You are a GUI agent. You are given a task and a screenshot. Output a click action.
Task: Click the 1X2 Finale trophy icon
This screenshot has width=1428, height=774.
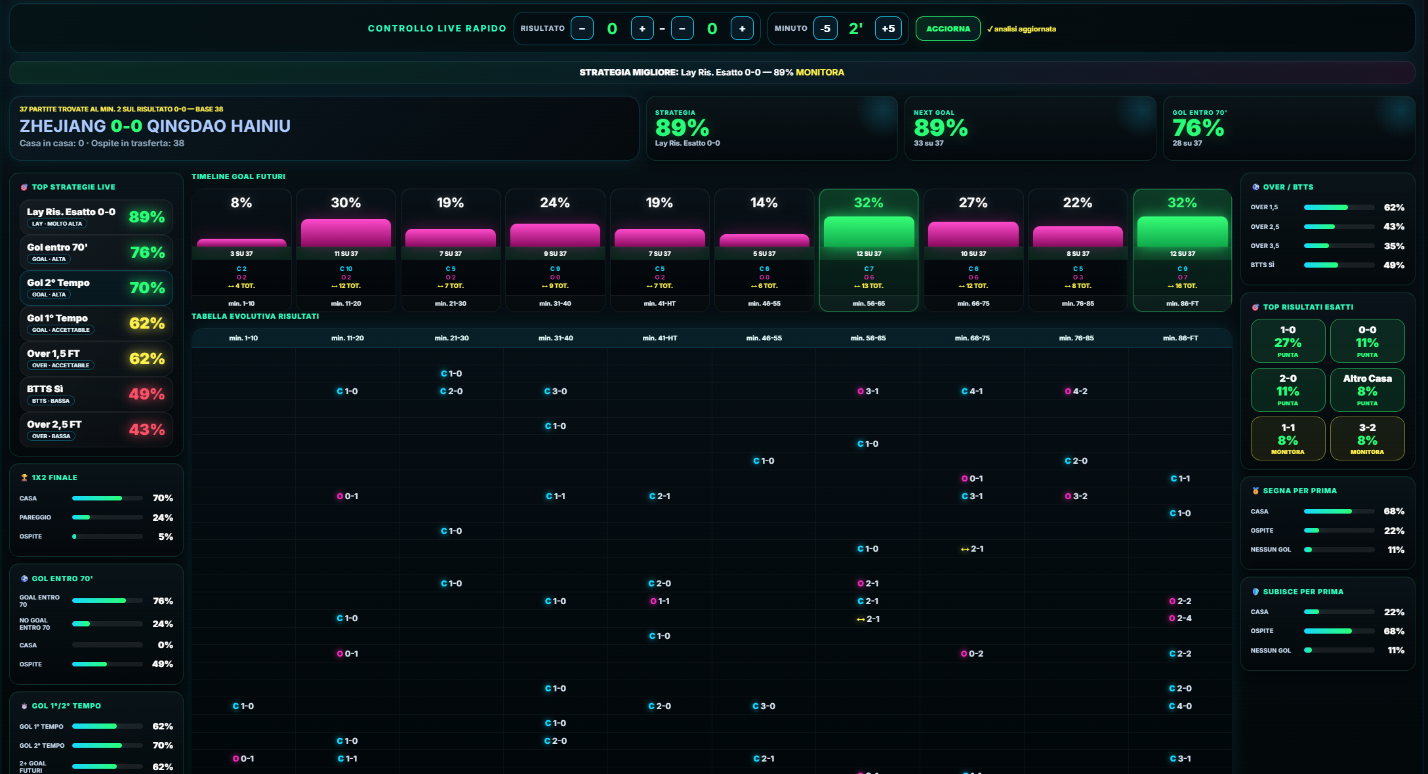pos(24,478)
